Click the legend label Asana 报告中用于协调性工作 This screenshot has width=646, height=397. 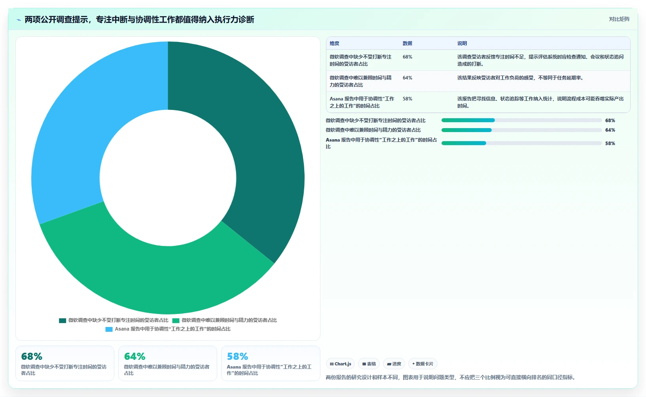[x=172, y=329]
